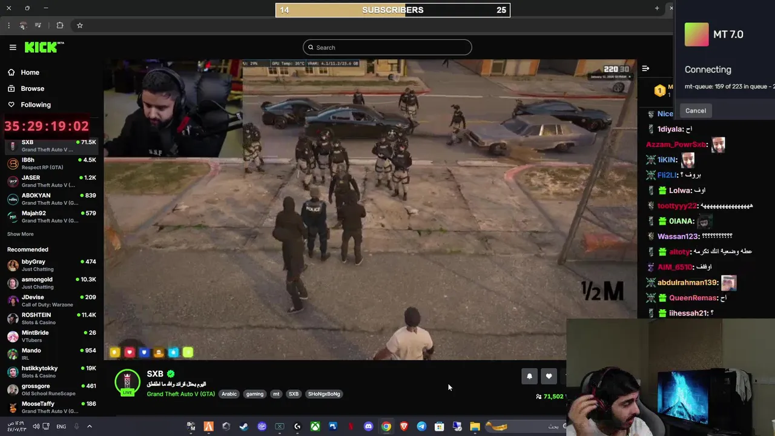The height and width of the screenshot is (436, 775).
Task: Open the browser three-dot menu
Action: tap(8, 25)
